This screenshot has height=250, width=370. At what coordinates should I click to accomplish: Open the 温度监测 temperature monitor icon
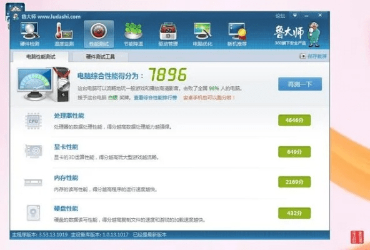tap(64, 34)
